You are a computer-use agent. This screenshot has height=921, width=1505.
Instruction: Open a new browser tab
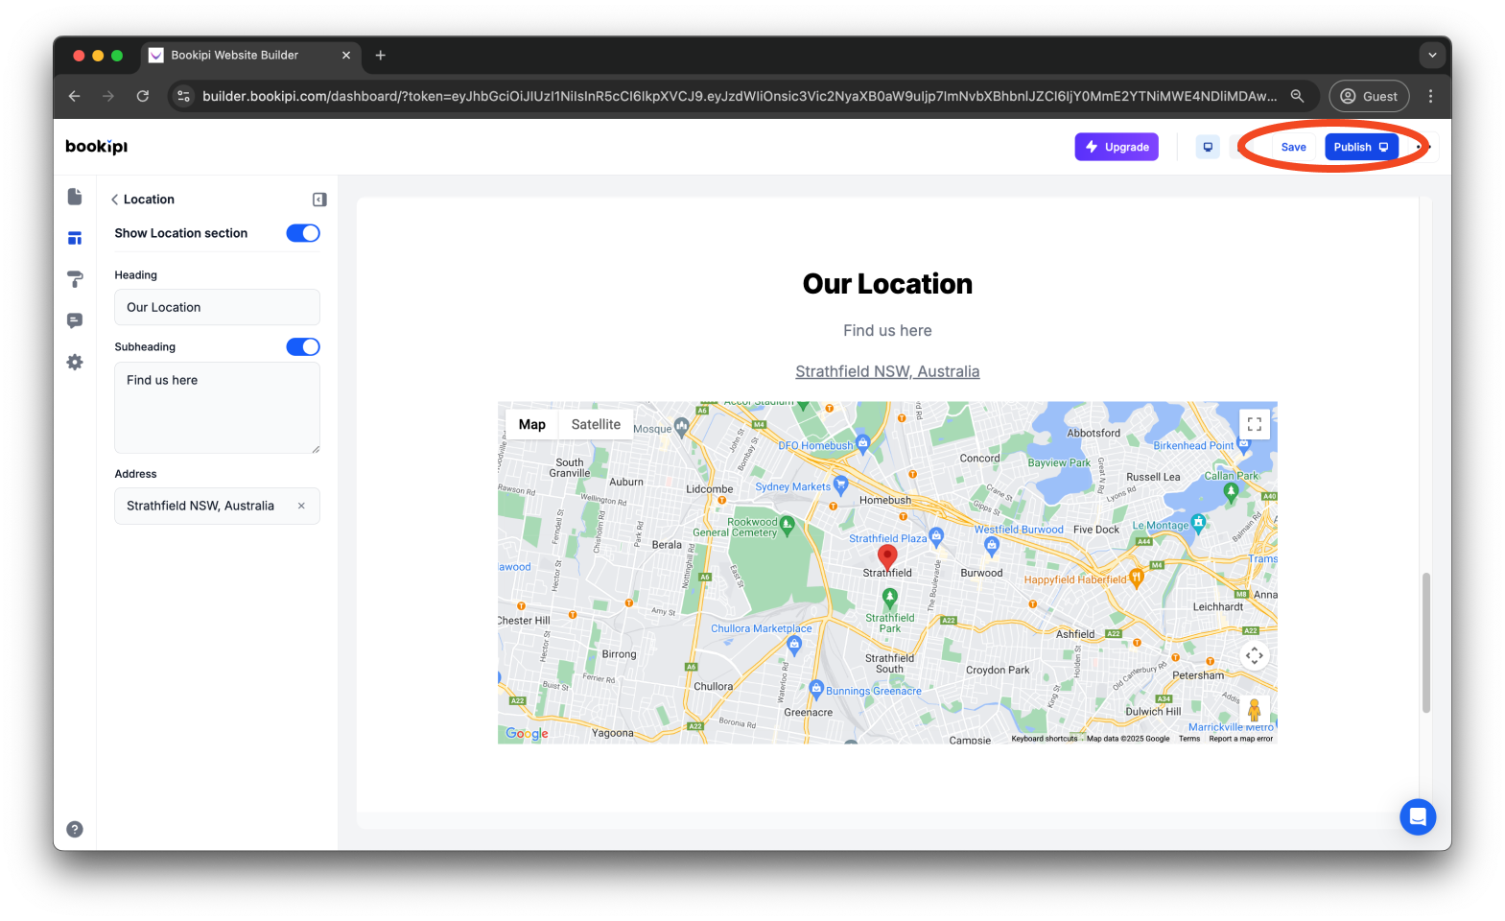[x=380, y=56]
